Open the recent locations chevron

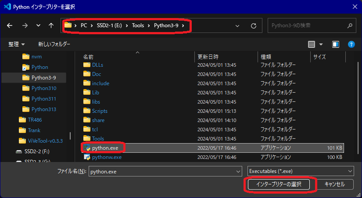click(x=38, y=25)
